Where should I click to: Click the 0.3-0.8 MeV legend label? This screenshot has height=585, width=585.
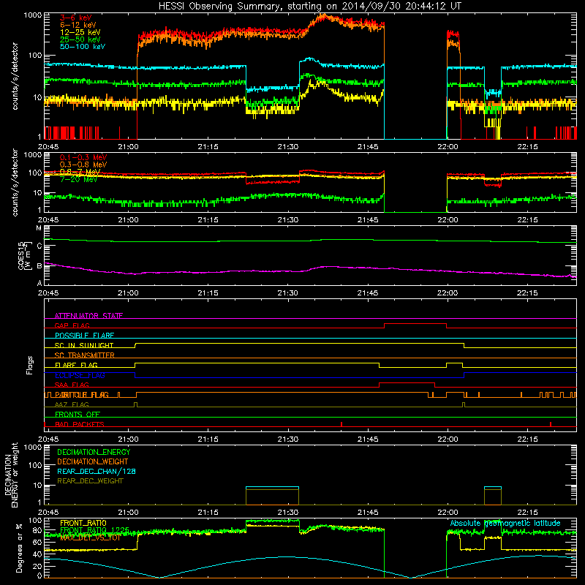click(83, 165)
